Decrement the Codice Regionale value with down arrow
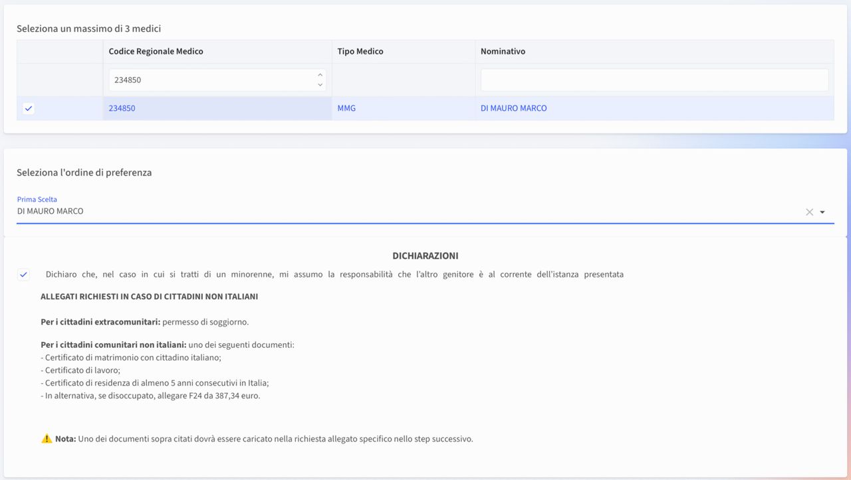This screenshot has height=480, width=851. point(320,84)
